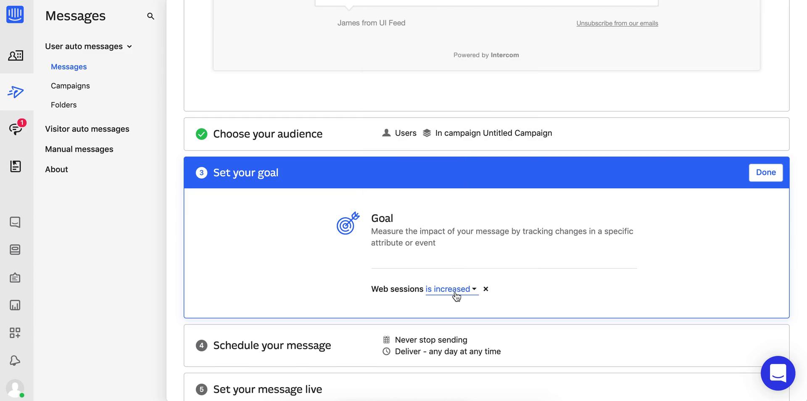Click the chat bubble icon in lower sidebar
The image size is (807, 401).
coord(15,222)
